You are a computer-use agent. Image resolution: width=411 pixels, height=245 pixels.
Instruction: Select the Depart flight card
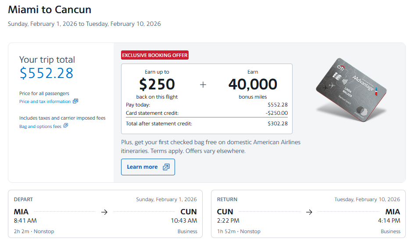click(105, 213)
